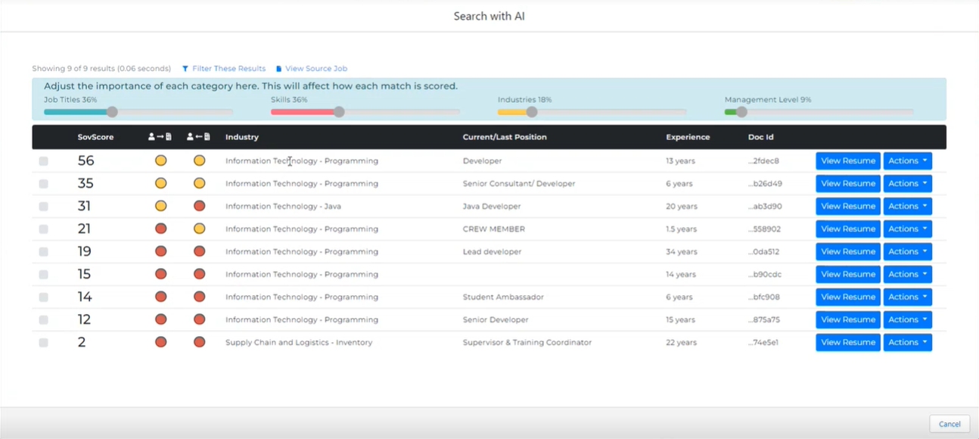
Task: Check the box for Supervisor & Training Coordinator row
Action: [x=43, y=343]
